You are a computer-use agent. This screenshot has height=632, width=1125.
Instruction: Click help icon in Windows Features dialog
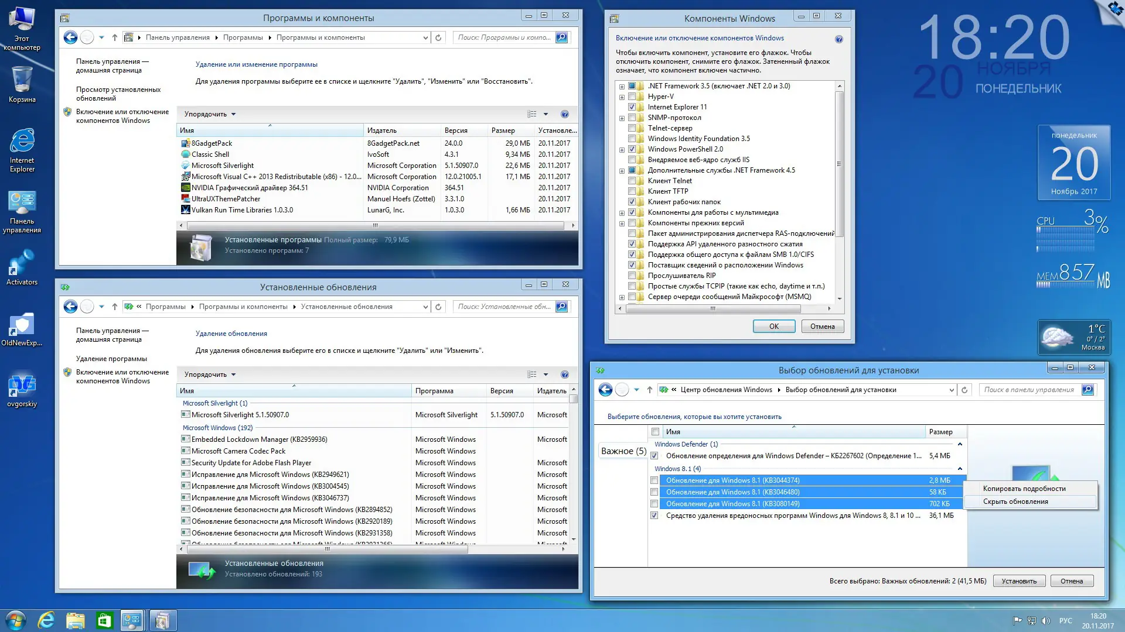pyautogui.click(x=838, y=39)
